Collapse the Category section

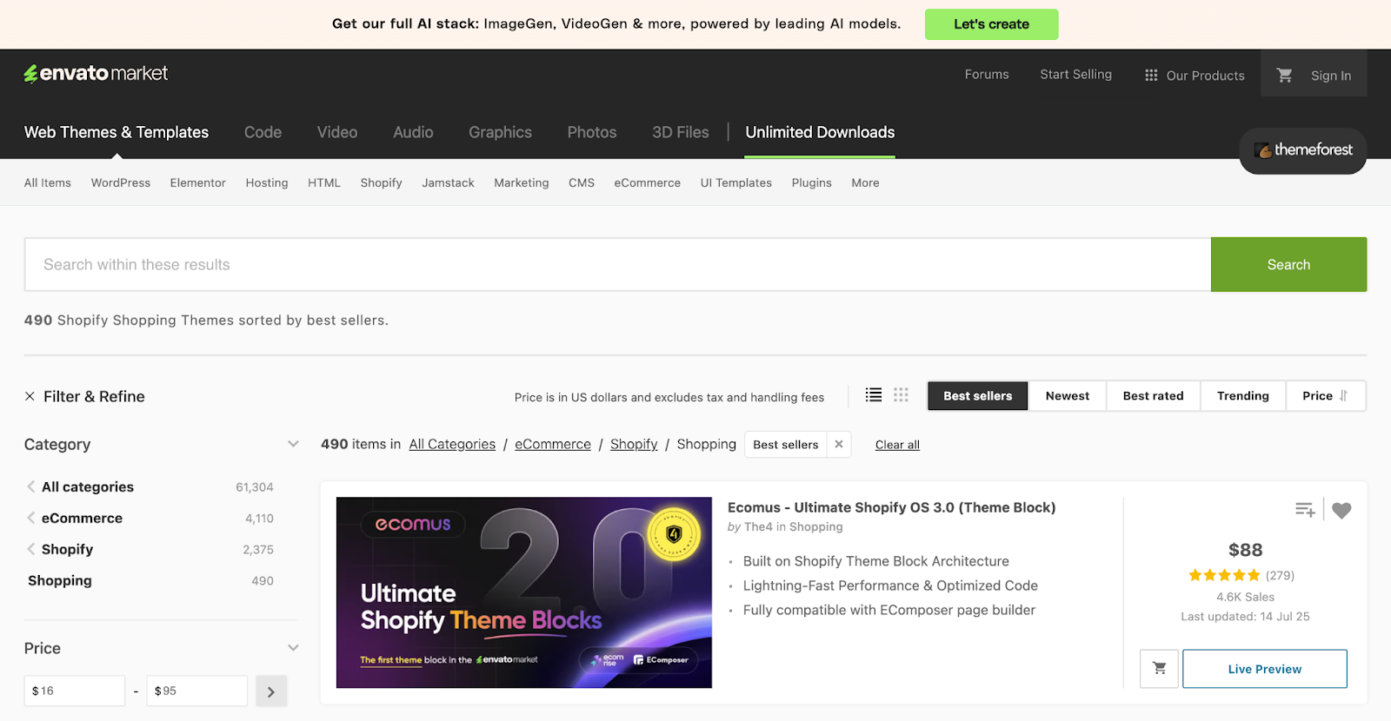293,444
